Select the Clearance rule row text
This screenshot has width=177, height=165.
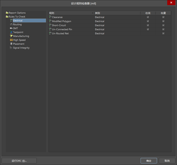tap(57, 17)
